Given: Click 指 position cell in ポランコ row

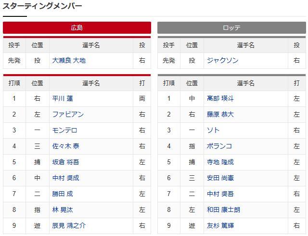Looking at the screenshot, I should tap(192, 146).
